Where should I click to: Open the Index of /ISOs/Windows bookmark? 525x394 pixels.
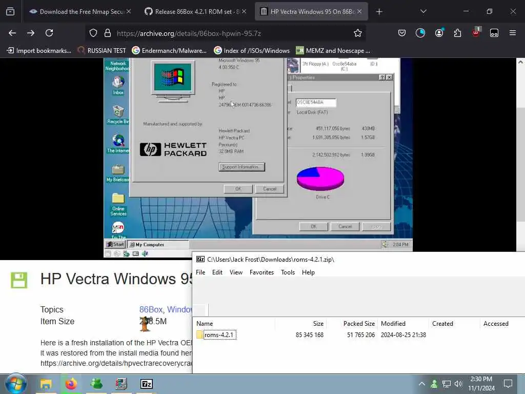pos(252,51)
